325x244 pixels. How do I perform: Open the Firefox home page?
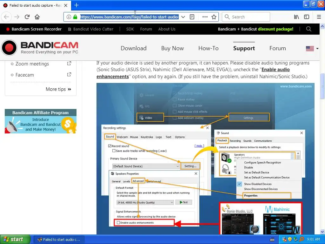(37, 17)
